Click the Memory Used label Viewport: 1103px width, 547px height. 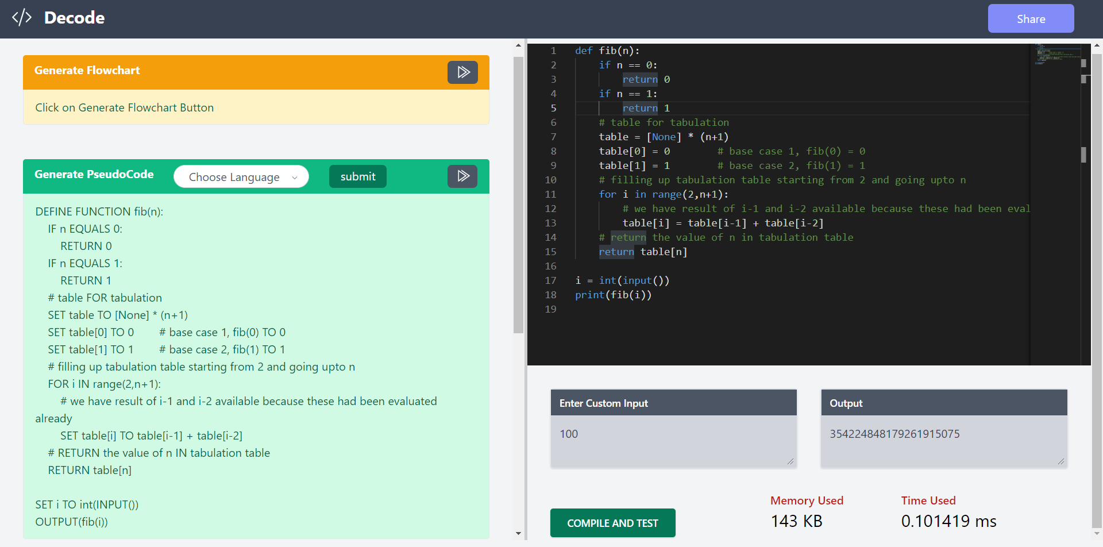[x=807, y=500]
